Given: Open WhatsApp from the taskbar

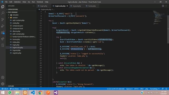Looking at the screenshot, I should [10, 93].
